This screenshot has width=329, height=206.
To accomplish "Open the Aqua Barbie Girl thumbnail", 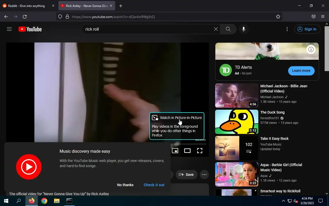I will coord(236,174).
